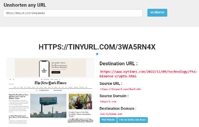
Task: Click the Source Domain label
Action: tap(114, 96)
